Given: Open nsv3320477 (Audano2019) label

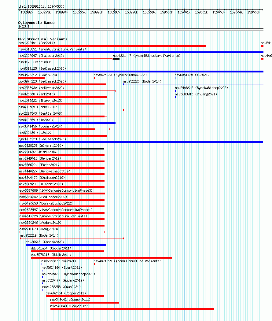Looking at the screenshot, I should 63,280.
